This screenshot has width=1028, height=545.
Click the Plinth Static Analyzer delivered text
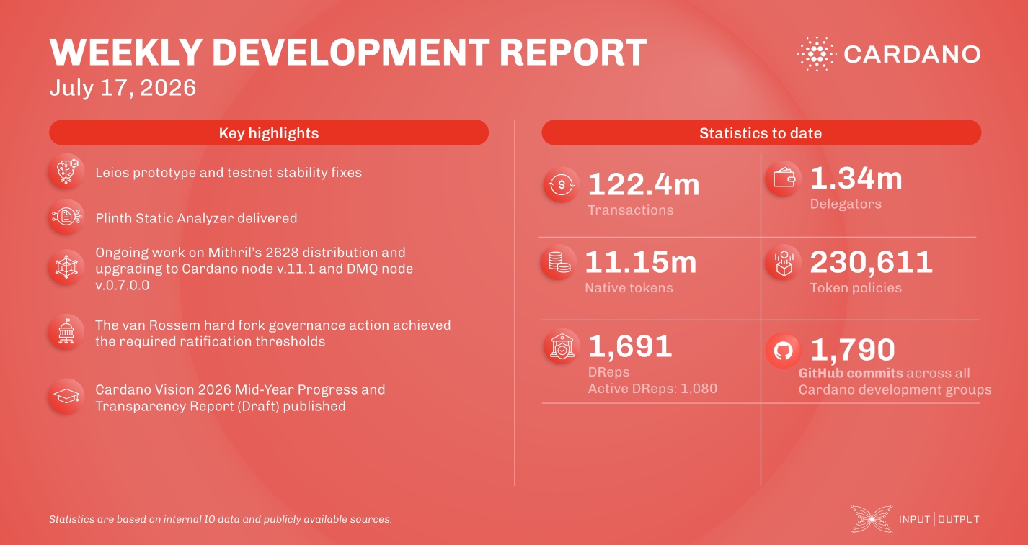pyautogui.click(x=196, y=217)
